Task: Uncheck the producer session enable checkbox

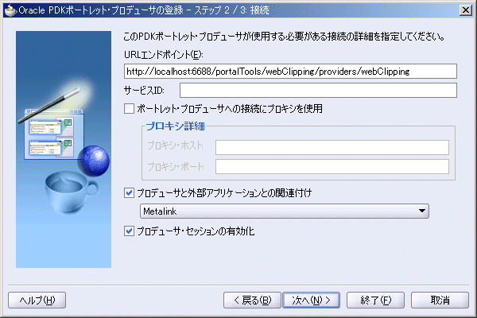Action: pyautogui.click(x=129, y=231)
